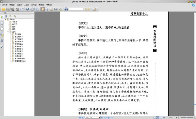Click the binoculars Find icon
The height and width of the screenshot is (119, 196).
pyautogui.click(x=66, y=9)
